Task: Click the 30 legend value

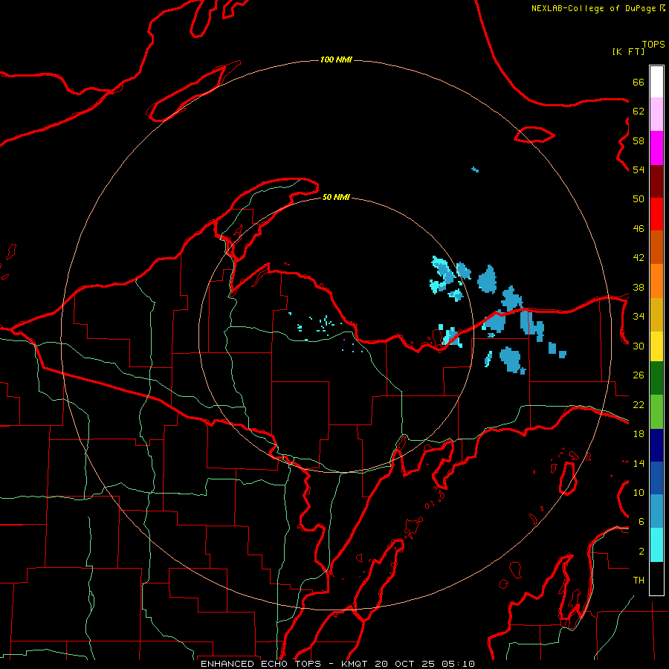Action: click(639, 346)
